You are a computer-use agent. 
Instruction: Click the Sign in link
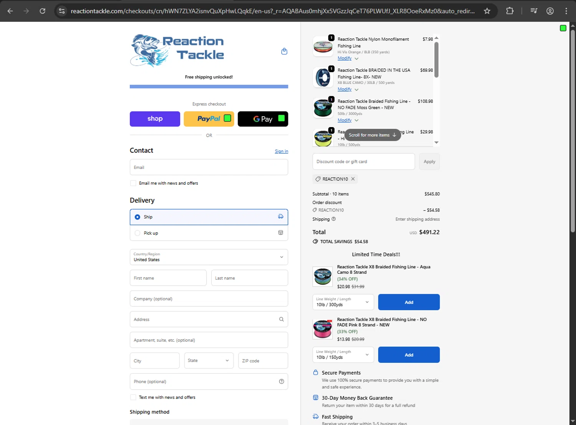(x=281, y=151)
